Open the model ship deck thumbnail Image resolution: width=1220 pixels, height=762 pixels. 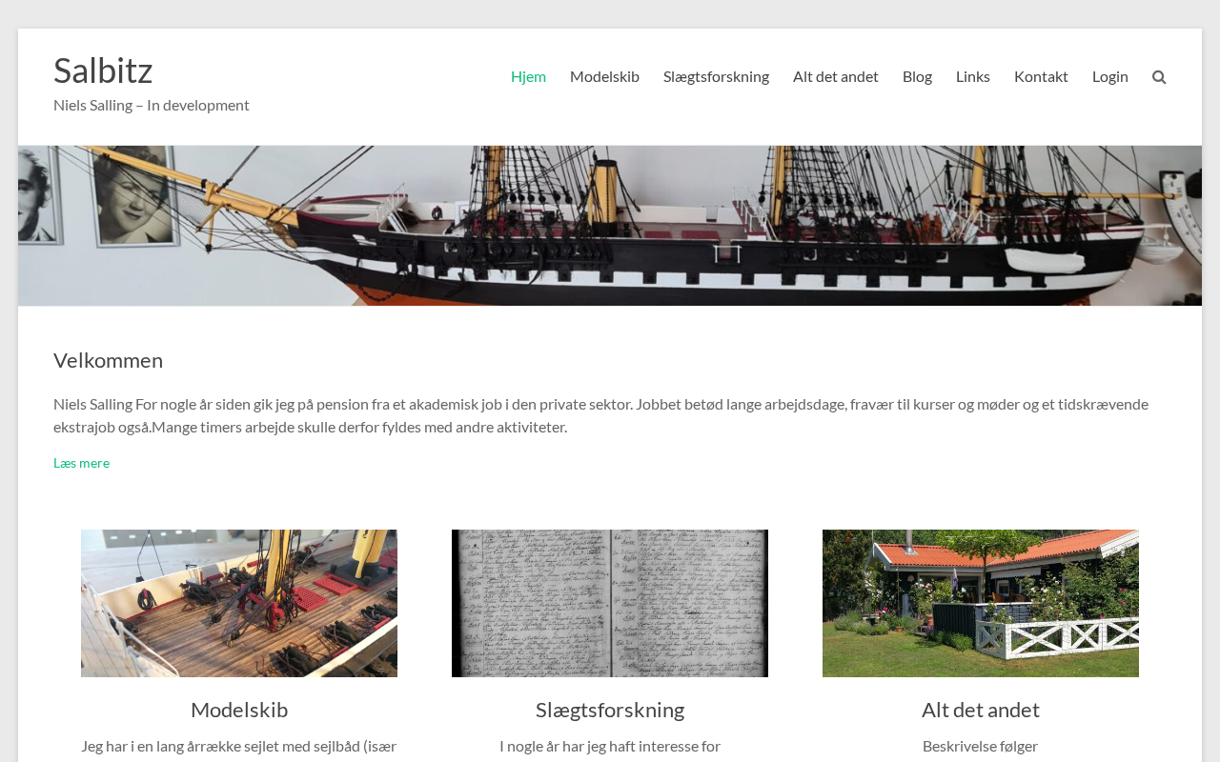pos(239,604)
